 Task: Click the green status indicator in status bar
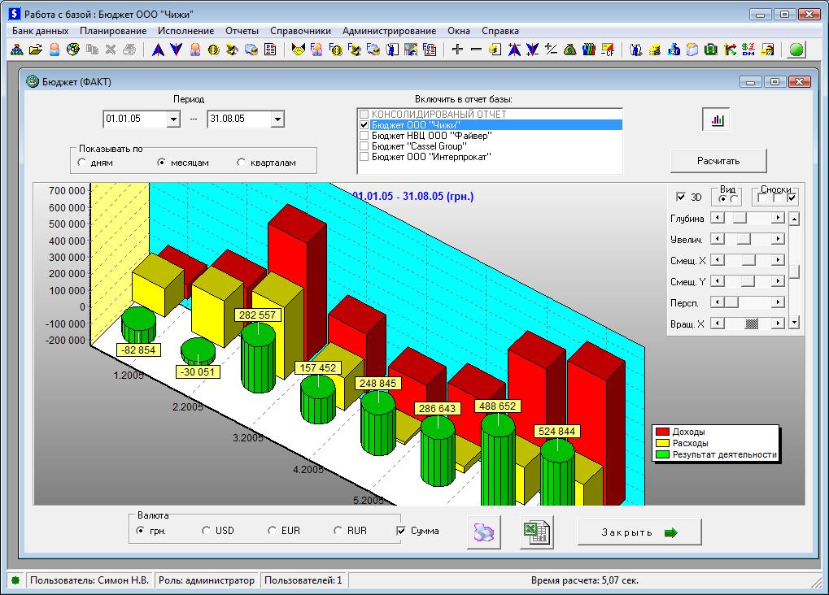[15, 580]
